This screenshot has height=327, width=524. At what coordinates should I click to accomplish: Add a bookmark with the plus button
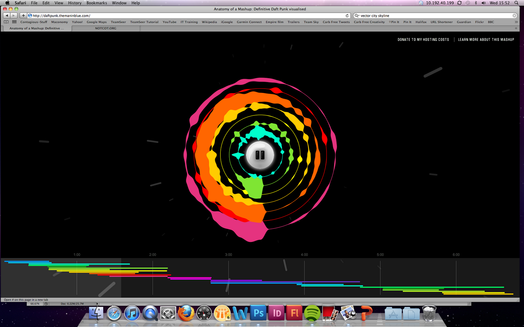23,15
